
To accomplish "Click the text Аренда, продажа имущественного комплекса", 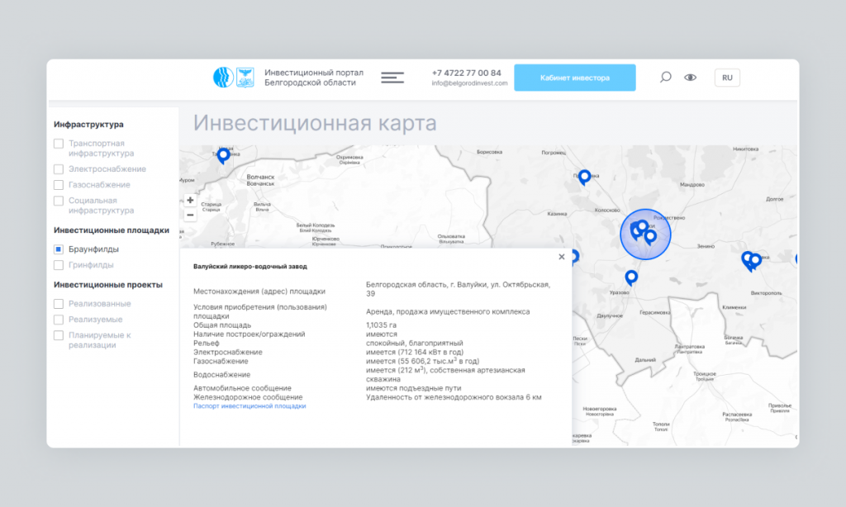I will (448, 312).
